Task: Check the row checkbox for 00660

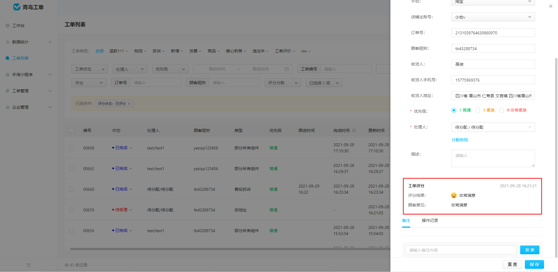Action: (x=72, y=189)
